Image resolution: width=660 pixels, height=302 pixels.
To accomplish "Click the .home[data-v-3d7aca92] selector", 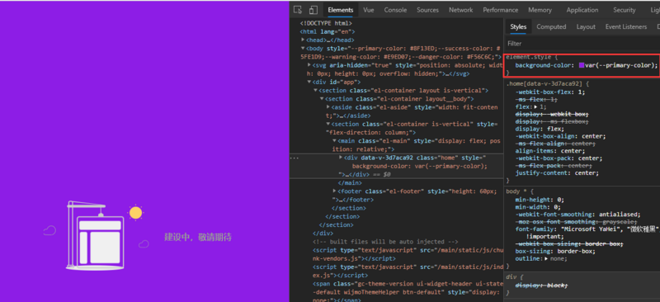I will 544,84.
